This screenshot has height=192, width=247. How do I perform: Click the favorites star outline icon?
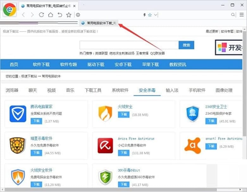pyautogui.click(x=69, y=15)
